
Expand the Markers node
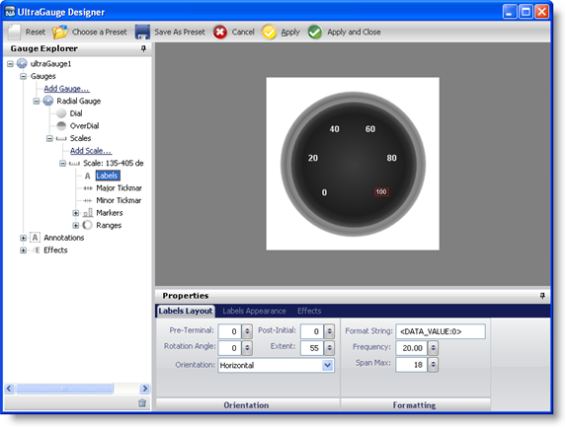(x=76, y=213)
